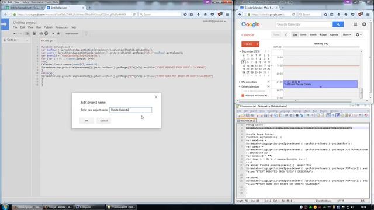Open a new tab in the left browser

tap(89, 8)
